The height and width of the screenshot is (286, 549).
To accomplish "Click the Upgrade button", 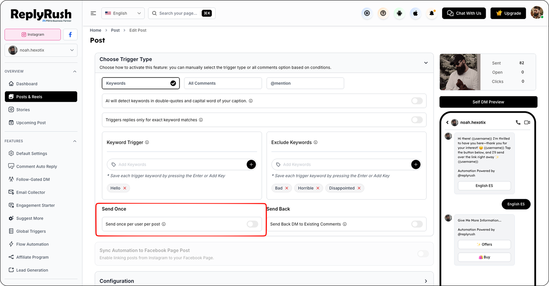I will [508, 13].
